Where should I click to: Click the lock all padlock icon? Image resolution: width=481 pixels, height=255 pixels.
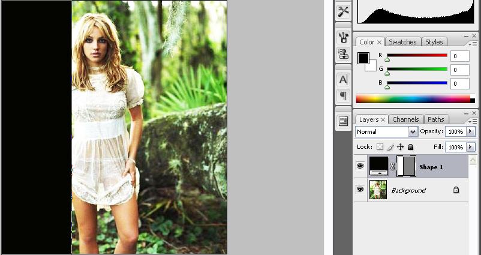[x=410, y=147]
